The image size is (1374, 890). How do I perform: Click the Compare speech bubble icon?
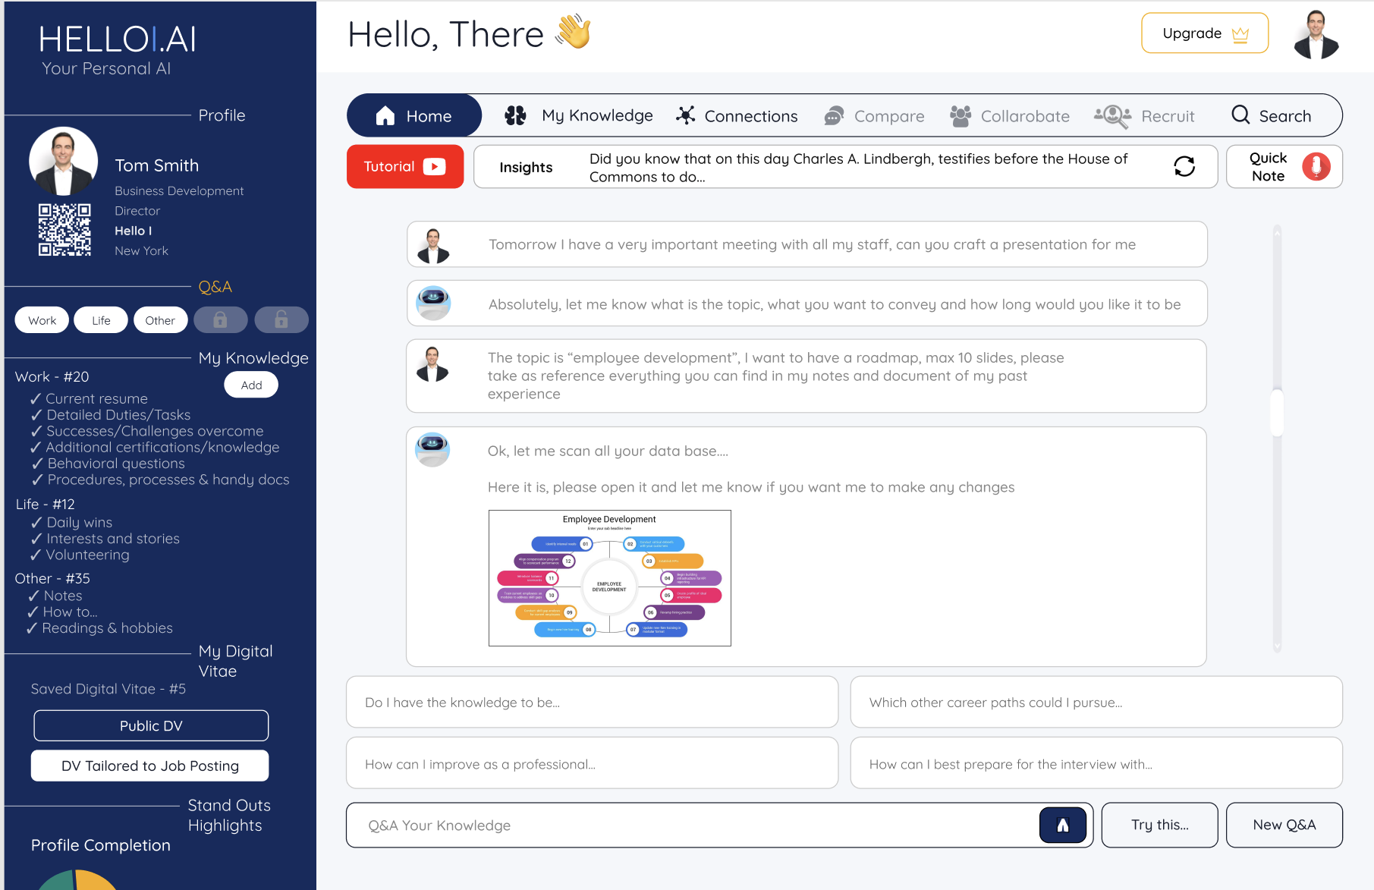[833, 115]
